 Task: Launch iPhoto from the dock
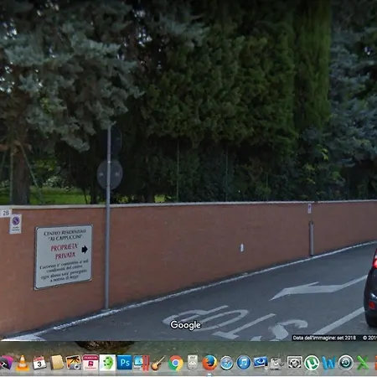74,363
